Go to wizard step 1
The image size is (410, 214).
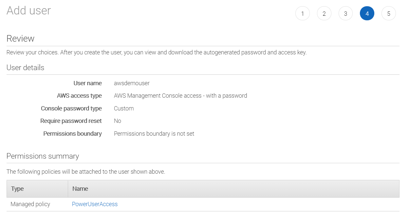(302, 13)
